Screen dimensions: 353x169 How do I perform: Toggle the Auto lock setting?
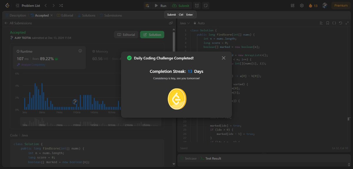pyautogui.click(x=199, y=23)
